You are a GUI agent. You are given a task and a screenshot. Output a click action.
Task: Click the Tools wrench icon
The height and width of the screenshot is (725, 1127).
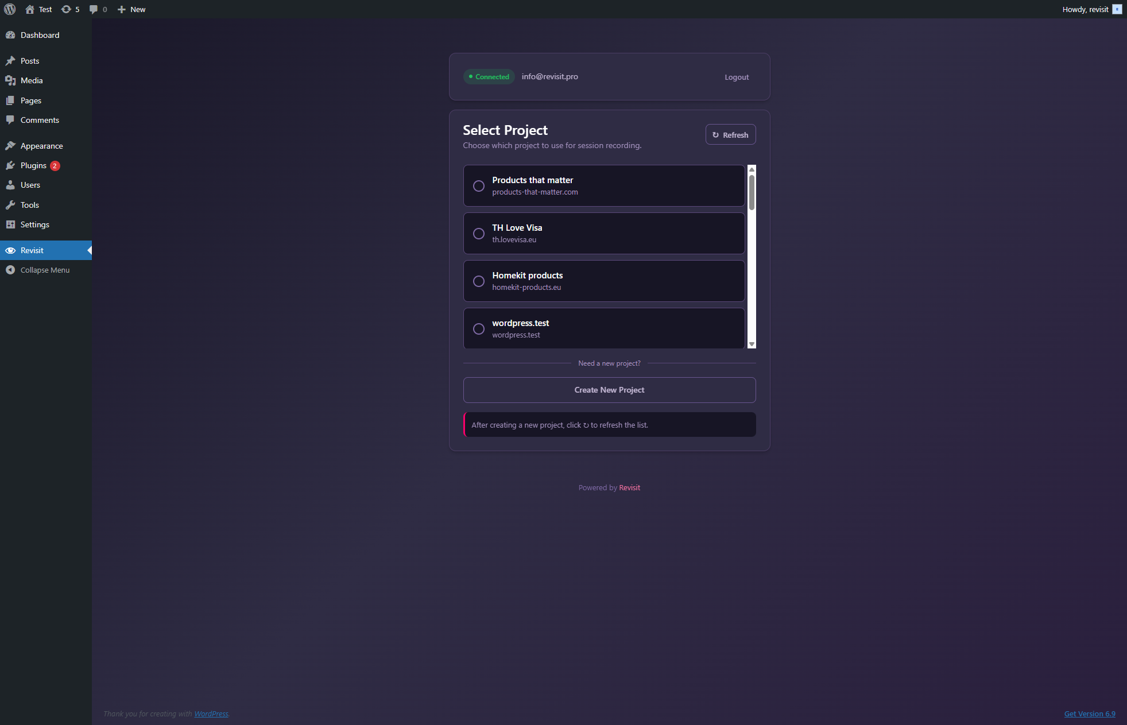coord(11,205)
